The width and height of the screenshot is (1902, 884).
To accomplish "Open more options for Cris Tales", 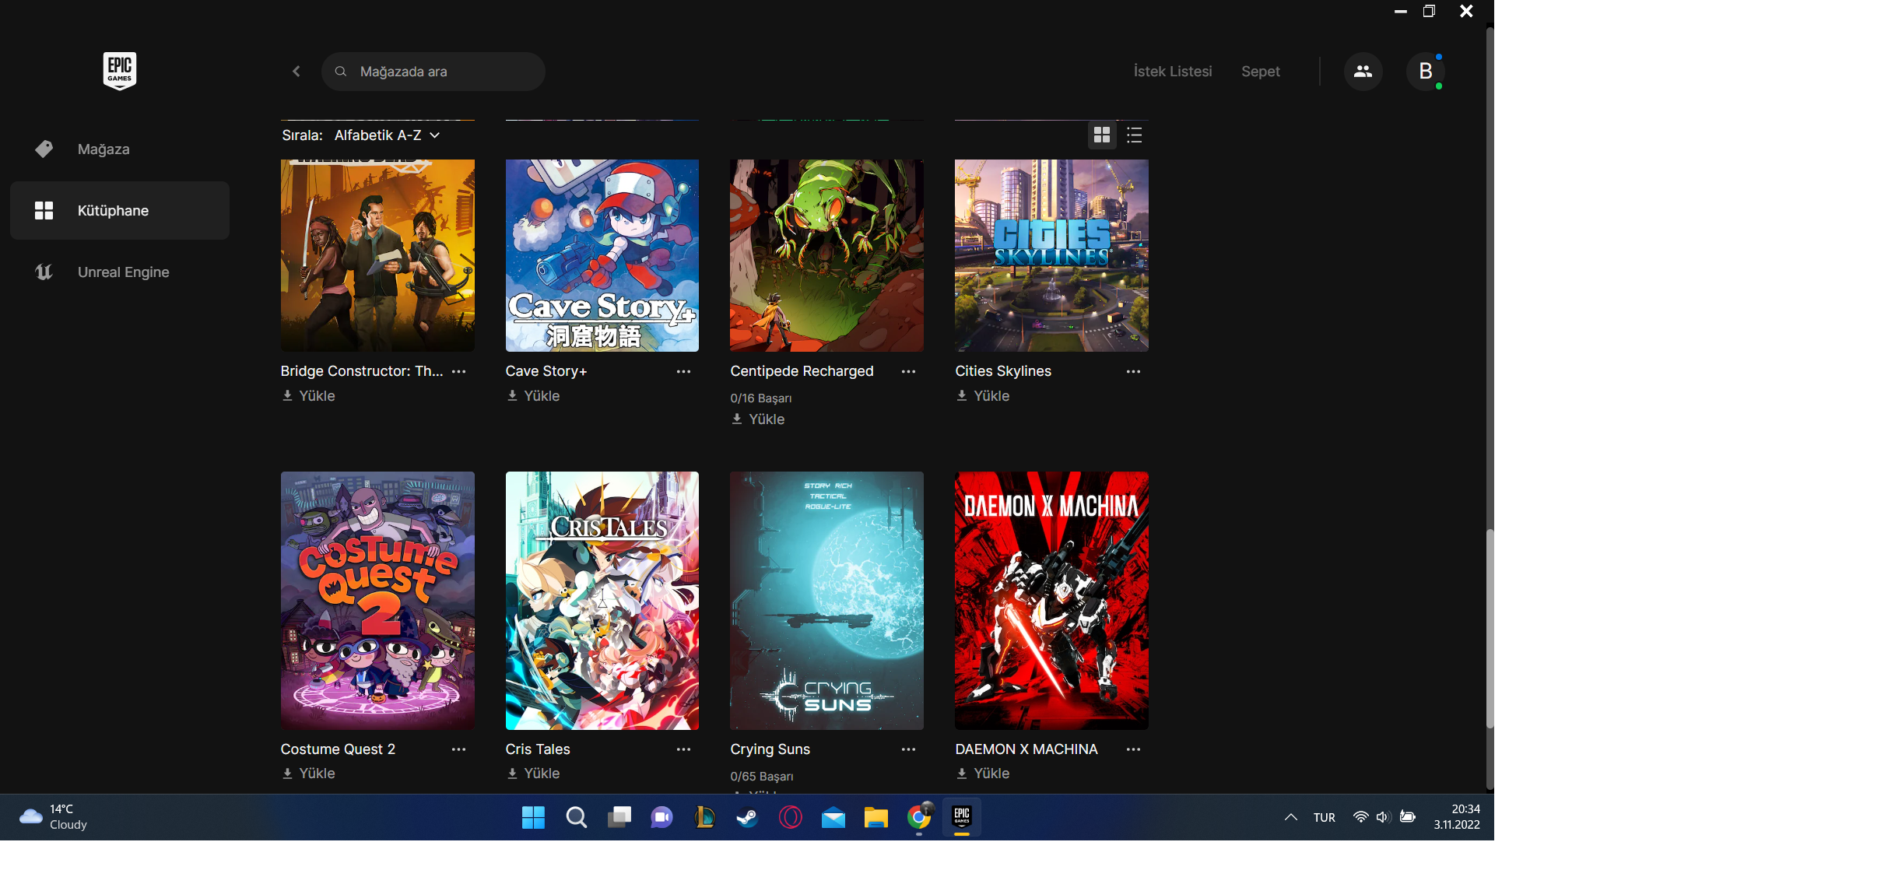I will pos(684,750).
